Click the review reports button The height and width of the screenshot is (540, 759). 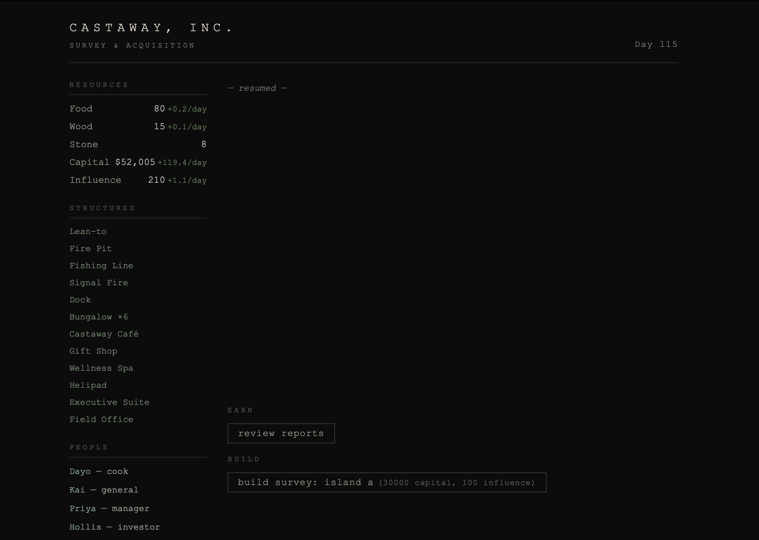tap(281, 433)
